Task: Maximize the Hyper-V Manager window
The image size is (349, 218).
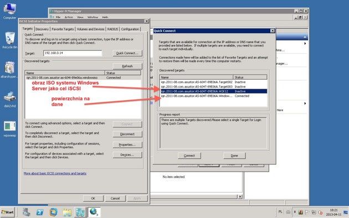Action: click(x=301, y=11)
